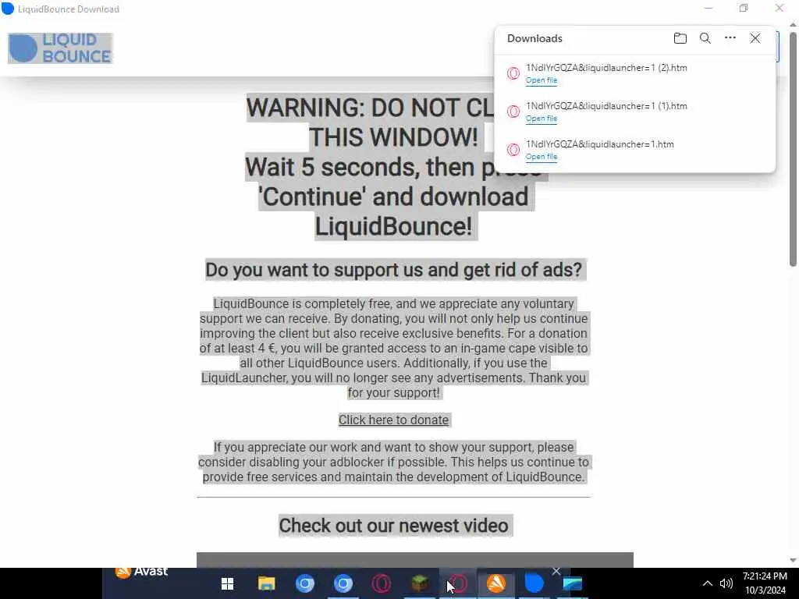Open more options in Downloads panel
Screen dimensions: 799x599
[730, 37]
